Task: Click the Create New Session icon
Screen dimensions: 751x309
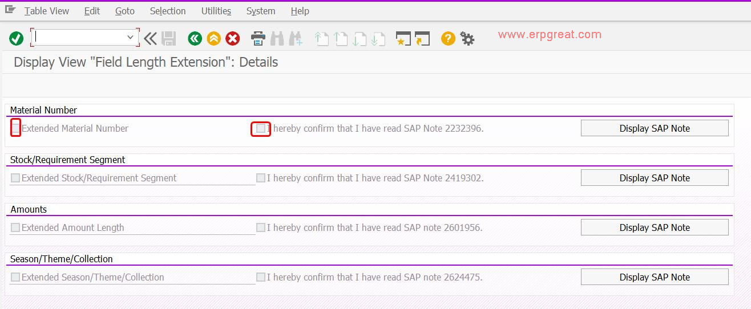Action: [x=403, y=39]
